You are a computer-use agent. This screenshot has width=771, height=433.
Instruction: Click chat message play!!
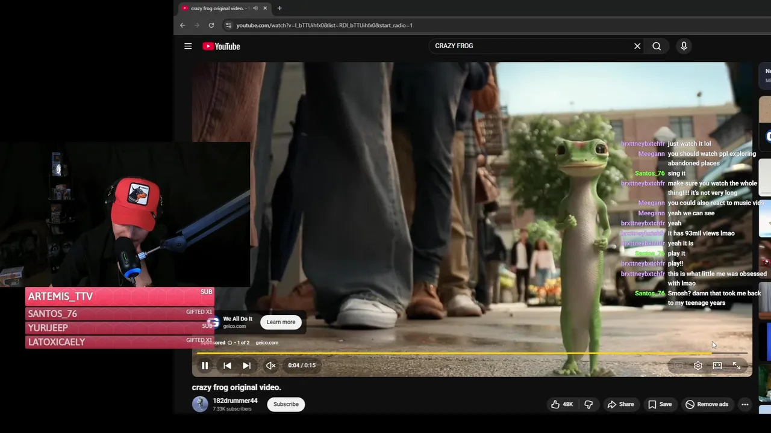pyautogui.click(x=675, y=263)
